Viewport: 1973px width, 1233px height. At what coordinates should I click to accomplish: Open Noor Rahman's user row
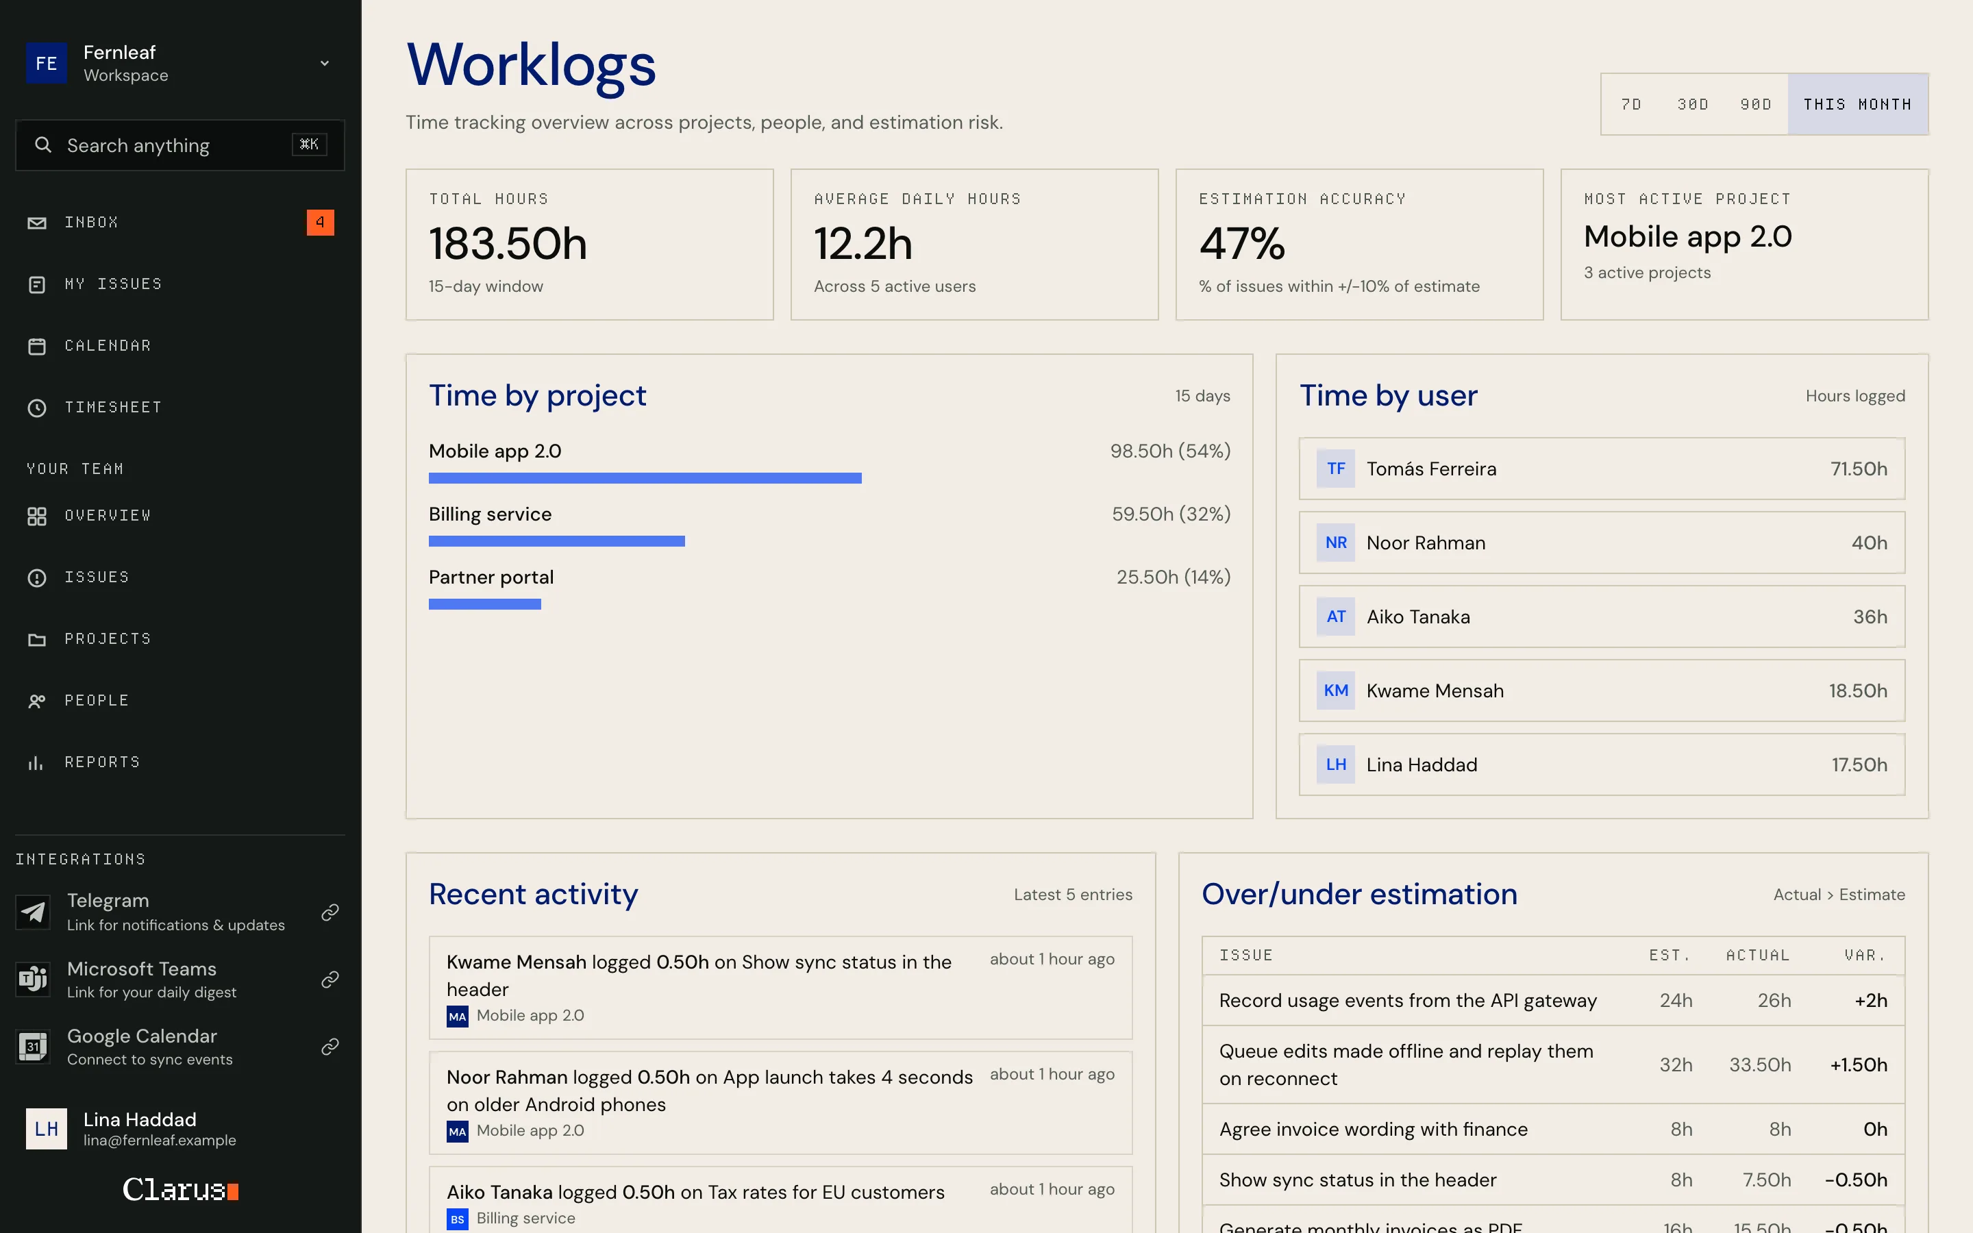1602,543
